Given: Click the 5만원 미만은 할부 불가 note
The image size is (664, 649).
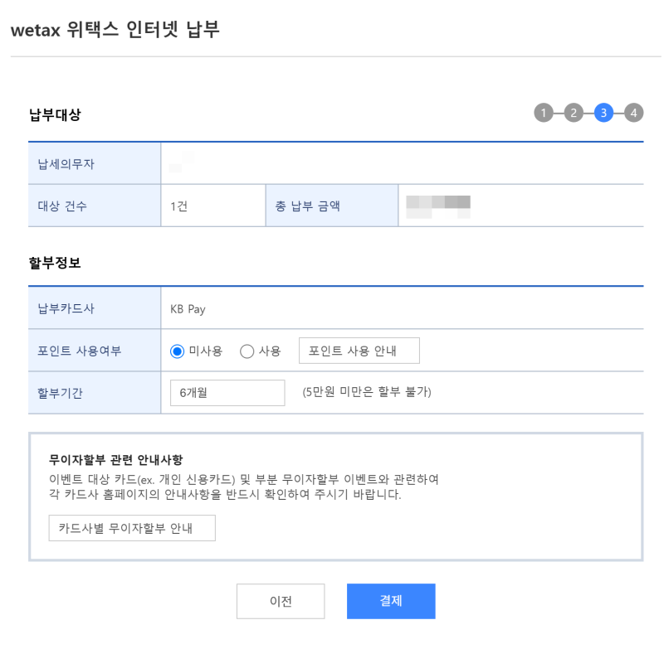Looking at the screenshot, I should [367, 392].
